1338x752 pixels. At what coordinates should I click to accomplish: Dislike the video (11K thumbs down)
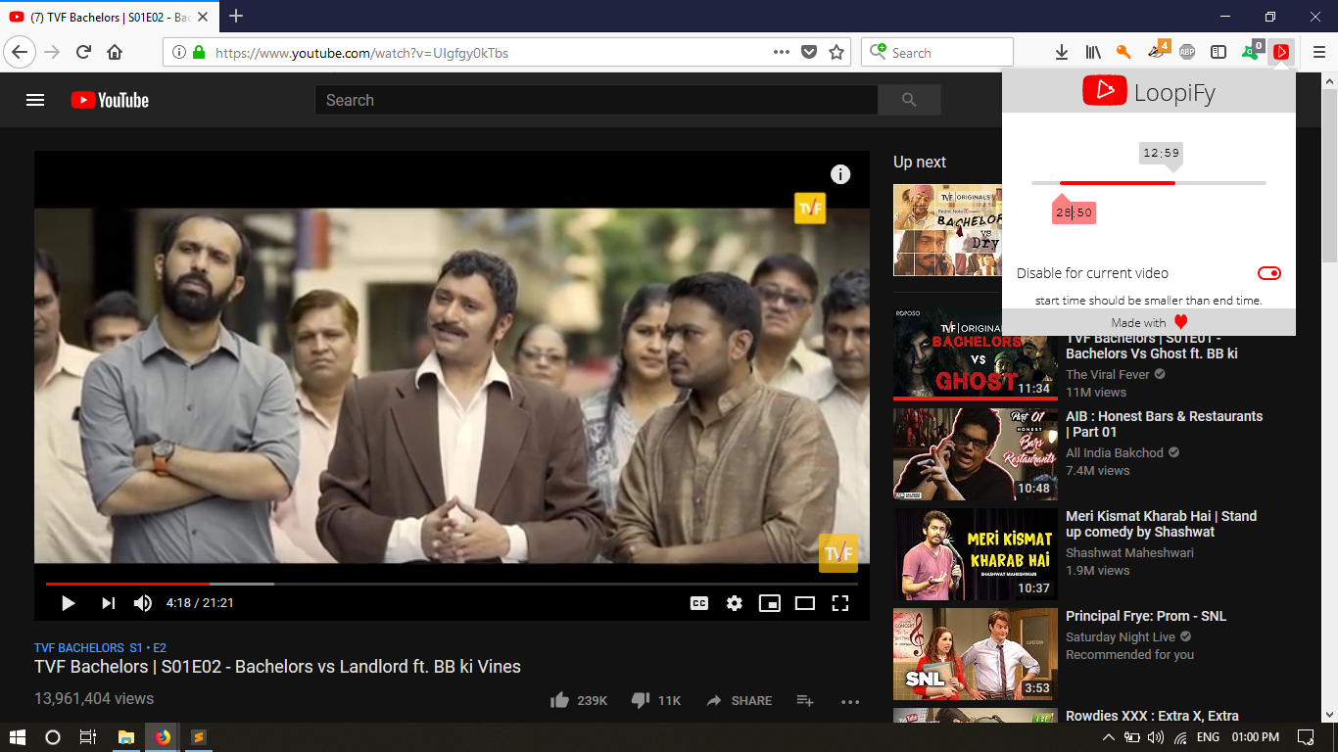(655, 700)
